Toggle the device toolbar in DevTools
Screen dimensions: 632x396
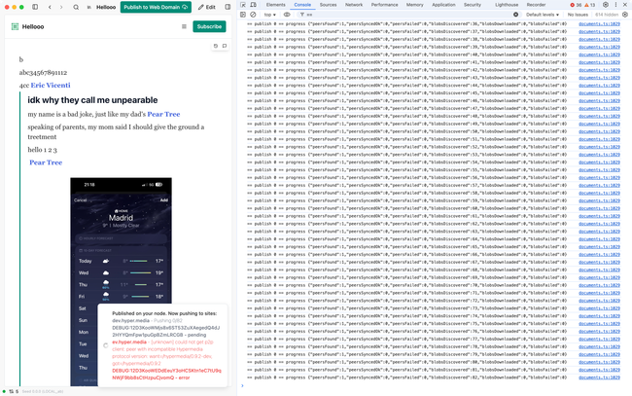pyautogui.click(x=254, y=5)
